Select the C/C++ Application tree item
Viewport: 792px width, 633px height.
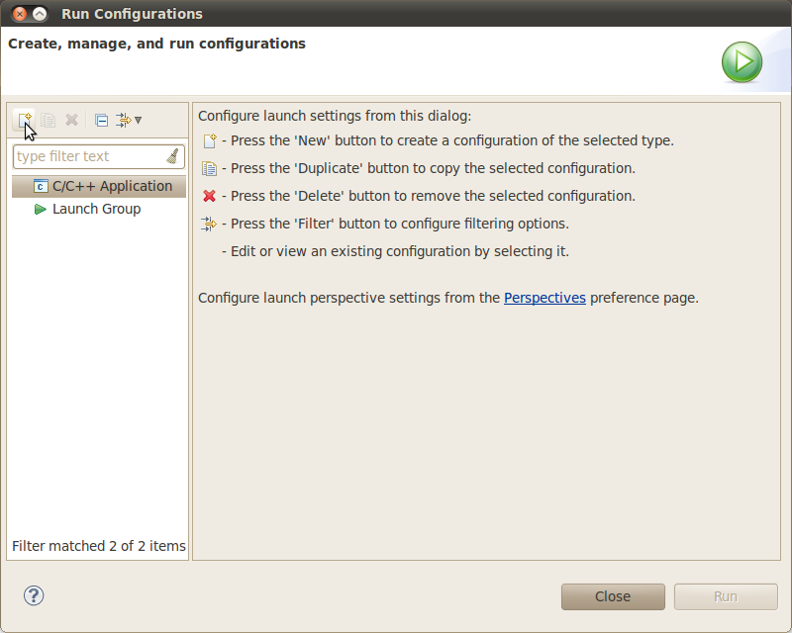click(x=112, y=186)
